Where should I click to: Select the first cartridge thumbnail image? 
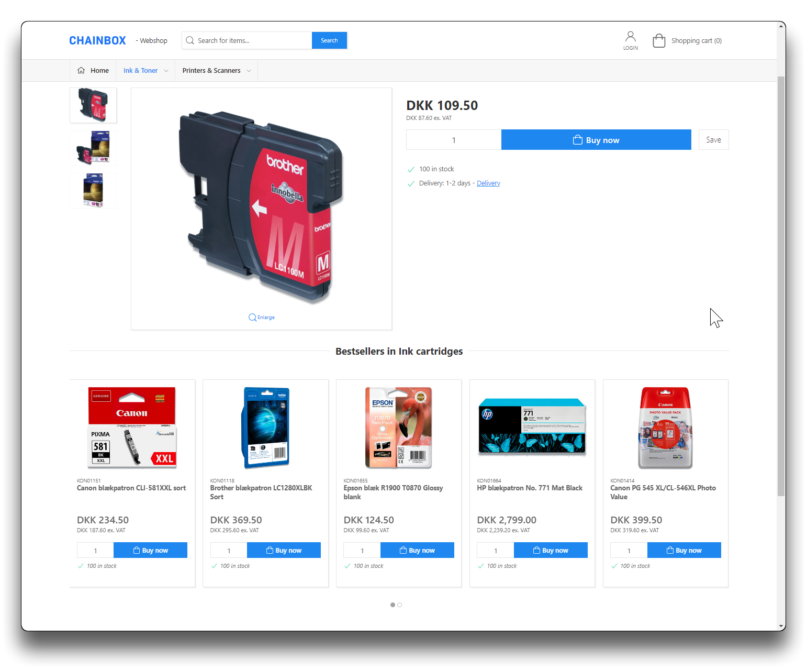[x=93, y=105]
